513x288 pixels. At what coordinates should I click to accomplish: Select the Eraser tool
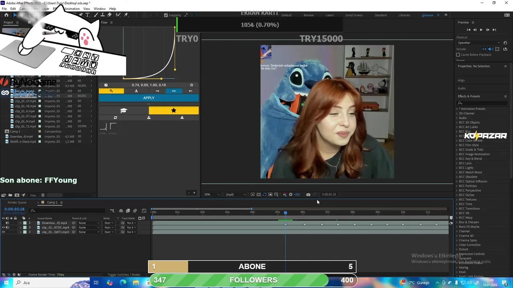tap(109, 15)
